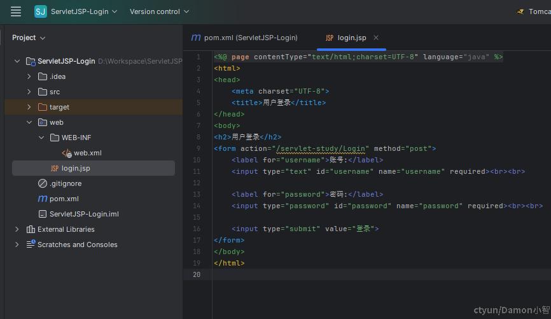Click the meta charset line
This screenshot has height=319, width=551.
pos(280,91)
